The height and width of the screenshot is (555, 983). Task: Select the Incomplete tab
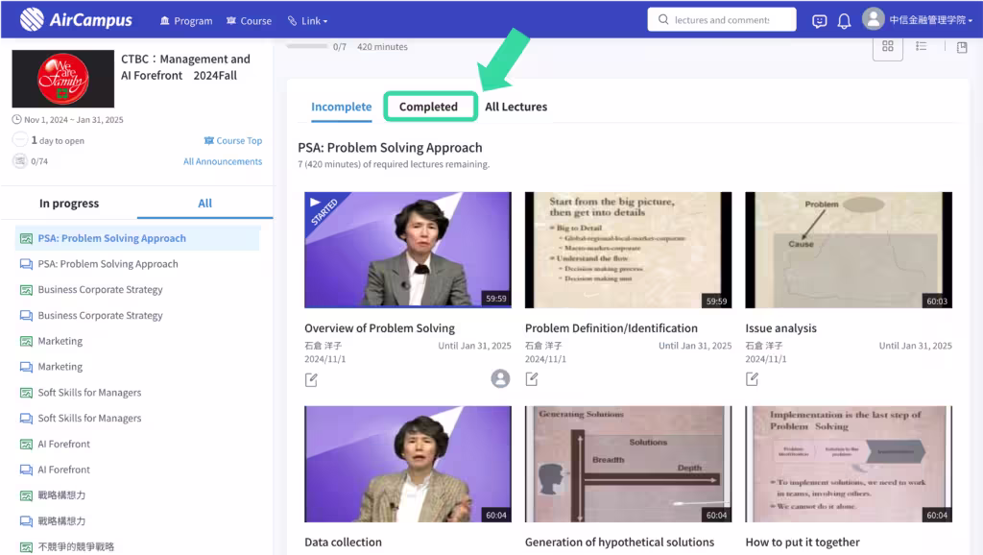click(341, 107)
